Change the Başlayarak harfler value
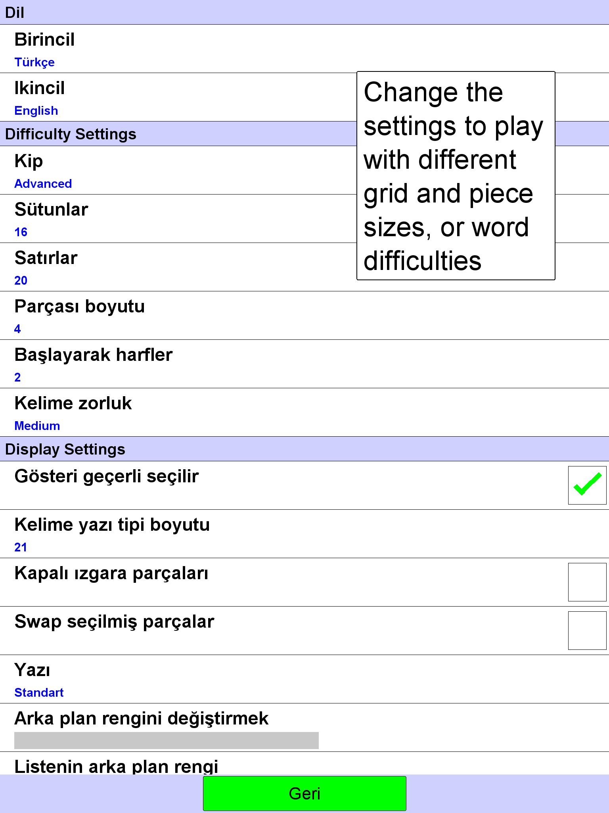This screenshot has width=609, height=813. (304, 364)
